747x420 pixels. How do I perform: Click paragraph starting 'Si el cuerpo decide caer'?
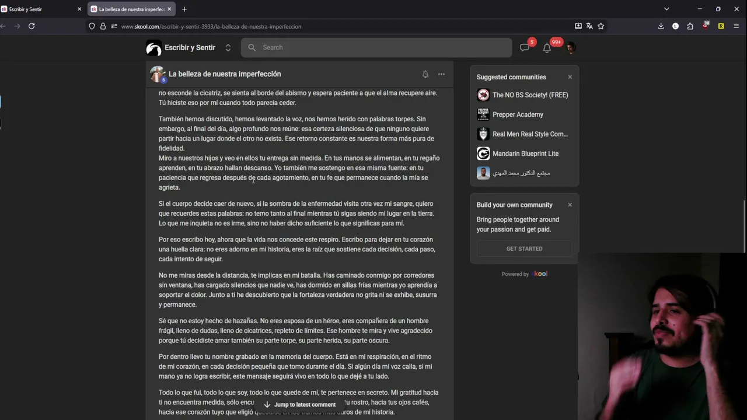(298, 213)
